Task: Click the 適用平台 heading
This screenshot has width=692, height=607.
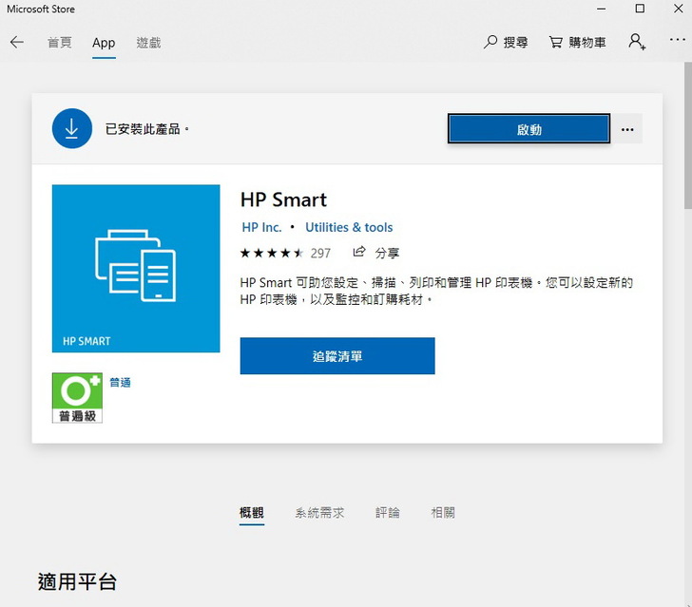Action: point(77,582)
